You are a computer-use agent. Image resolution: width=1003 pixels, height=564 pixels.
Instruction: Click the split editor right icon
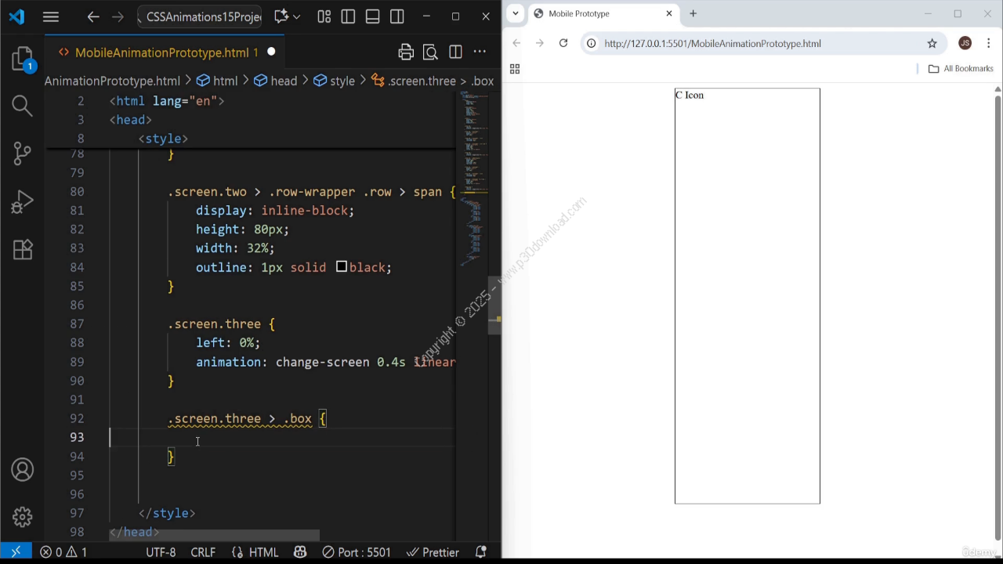click(x=455, y=52)
